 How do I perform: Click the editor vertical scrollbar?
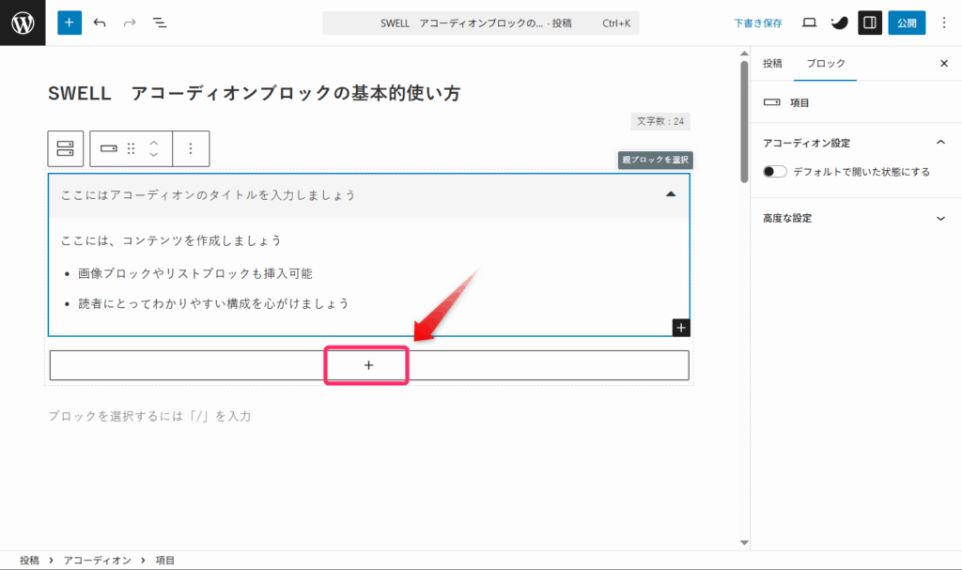[x=744, y=121]
